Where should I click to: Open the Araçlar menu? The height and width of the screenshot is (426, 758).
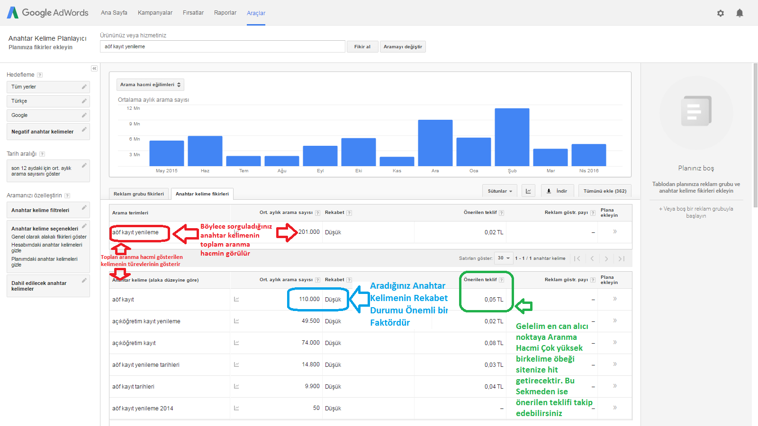pyautogui.click(x=256, y=13)
